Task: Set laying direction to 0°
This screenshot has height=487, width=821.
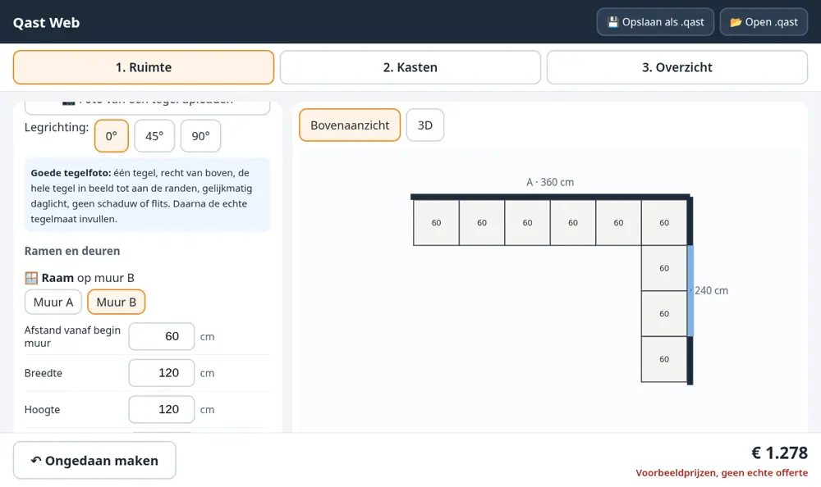Action: (x=112, y=136)
